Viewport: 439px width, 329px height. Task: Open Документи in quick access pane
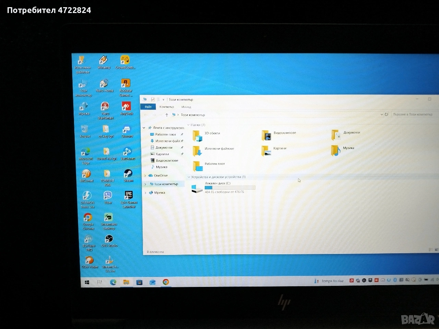pyautogui.click(x=164, y=148)
